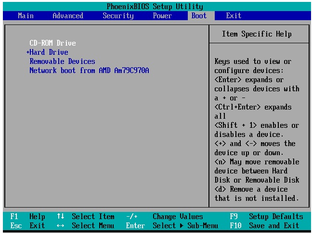Image resolution: width=312 pixels, height=234 pixels.
Task: Select the Power menu tab
Action: tap(162, 16)
